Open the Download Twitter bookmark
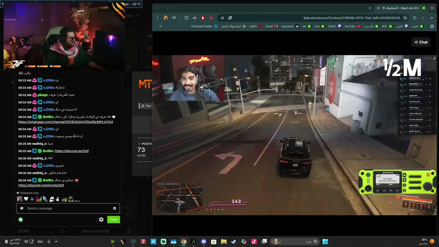The image size is (439, 247). coord(204,26)
